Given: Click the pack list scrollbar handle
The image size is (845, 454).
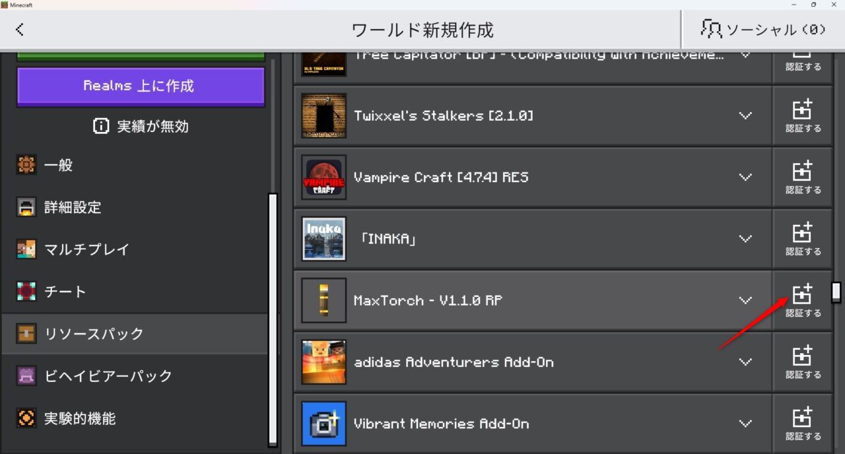Looking at the screenshot, I should point(836,292).
